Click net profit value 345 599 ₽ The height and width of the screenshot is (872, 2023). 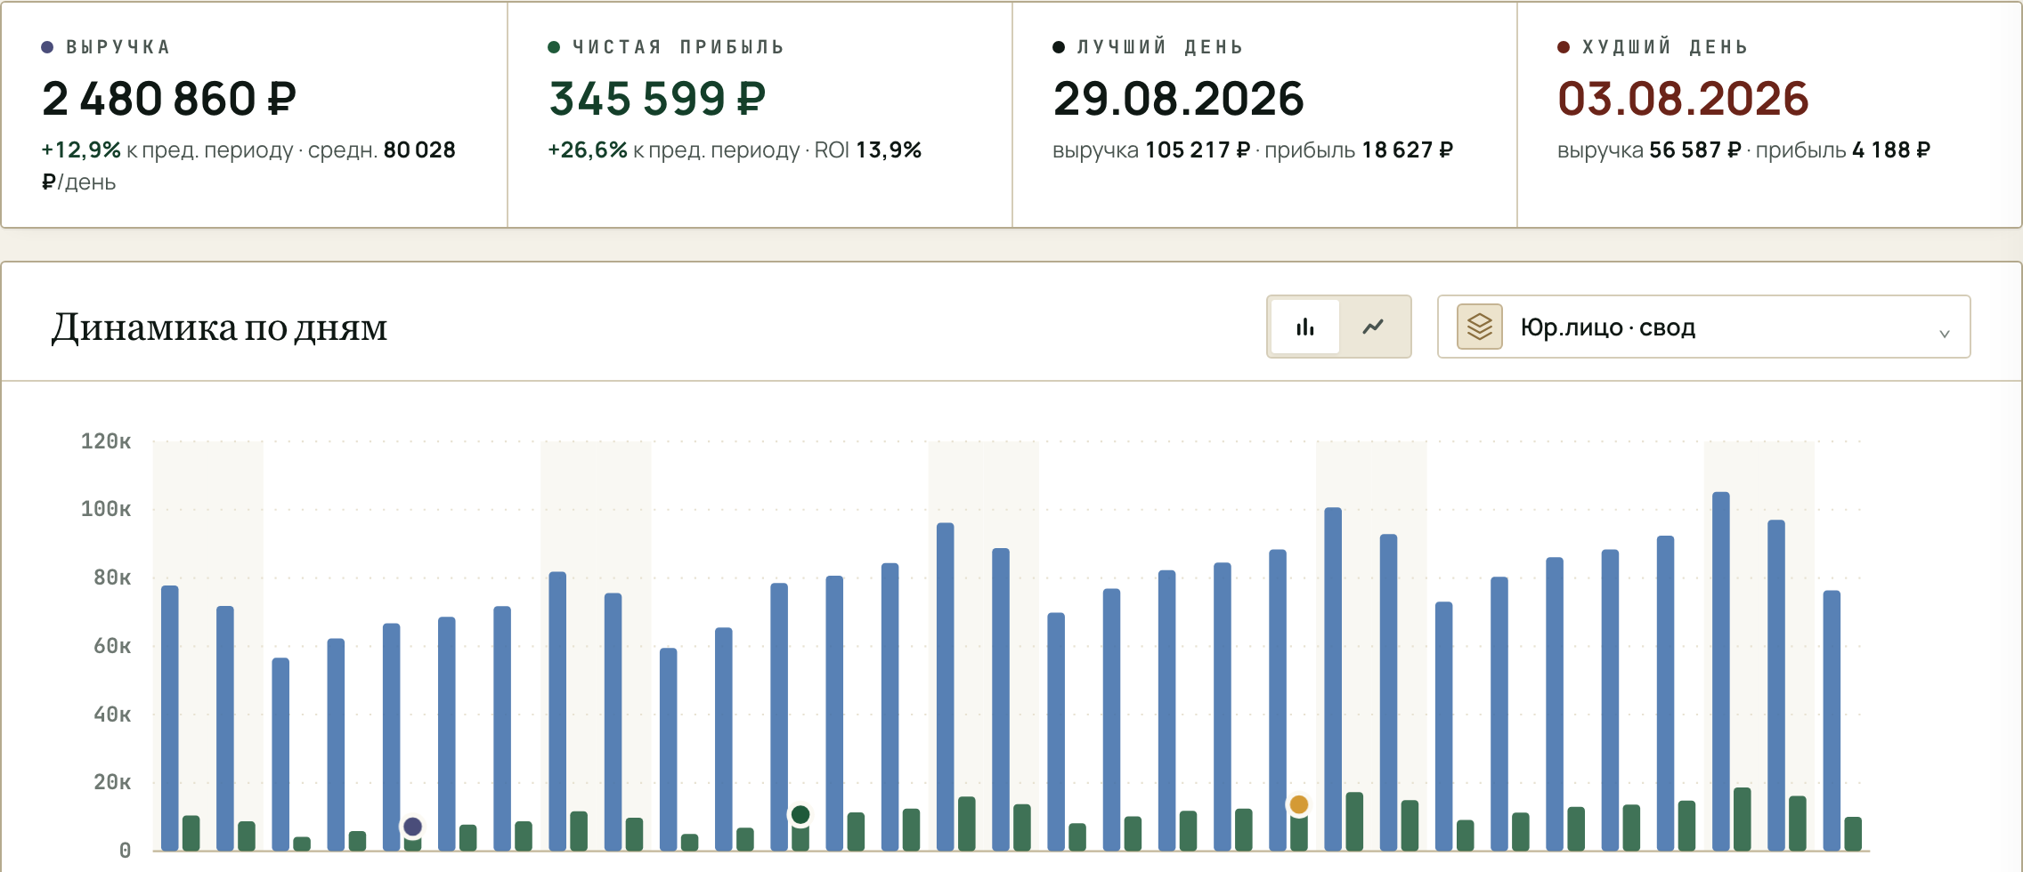pos(657,98)
